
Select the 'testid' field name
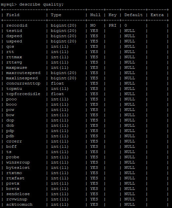[x=14, y=31]
